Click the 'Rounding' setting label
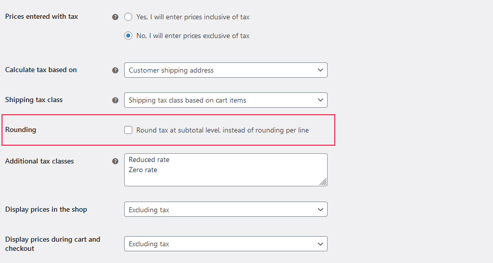 (21, 129)
